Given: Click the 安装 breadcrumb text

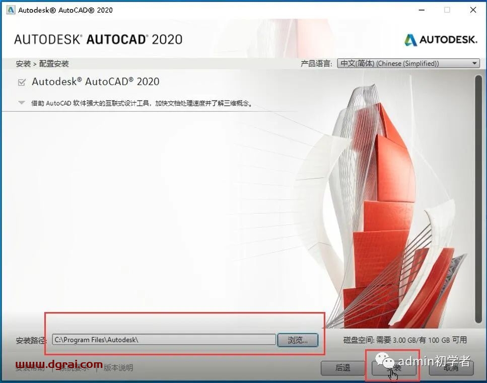Looking at the screenshot, I should pyautogui.click(x=23, y=63).
